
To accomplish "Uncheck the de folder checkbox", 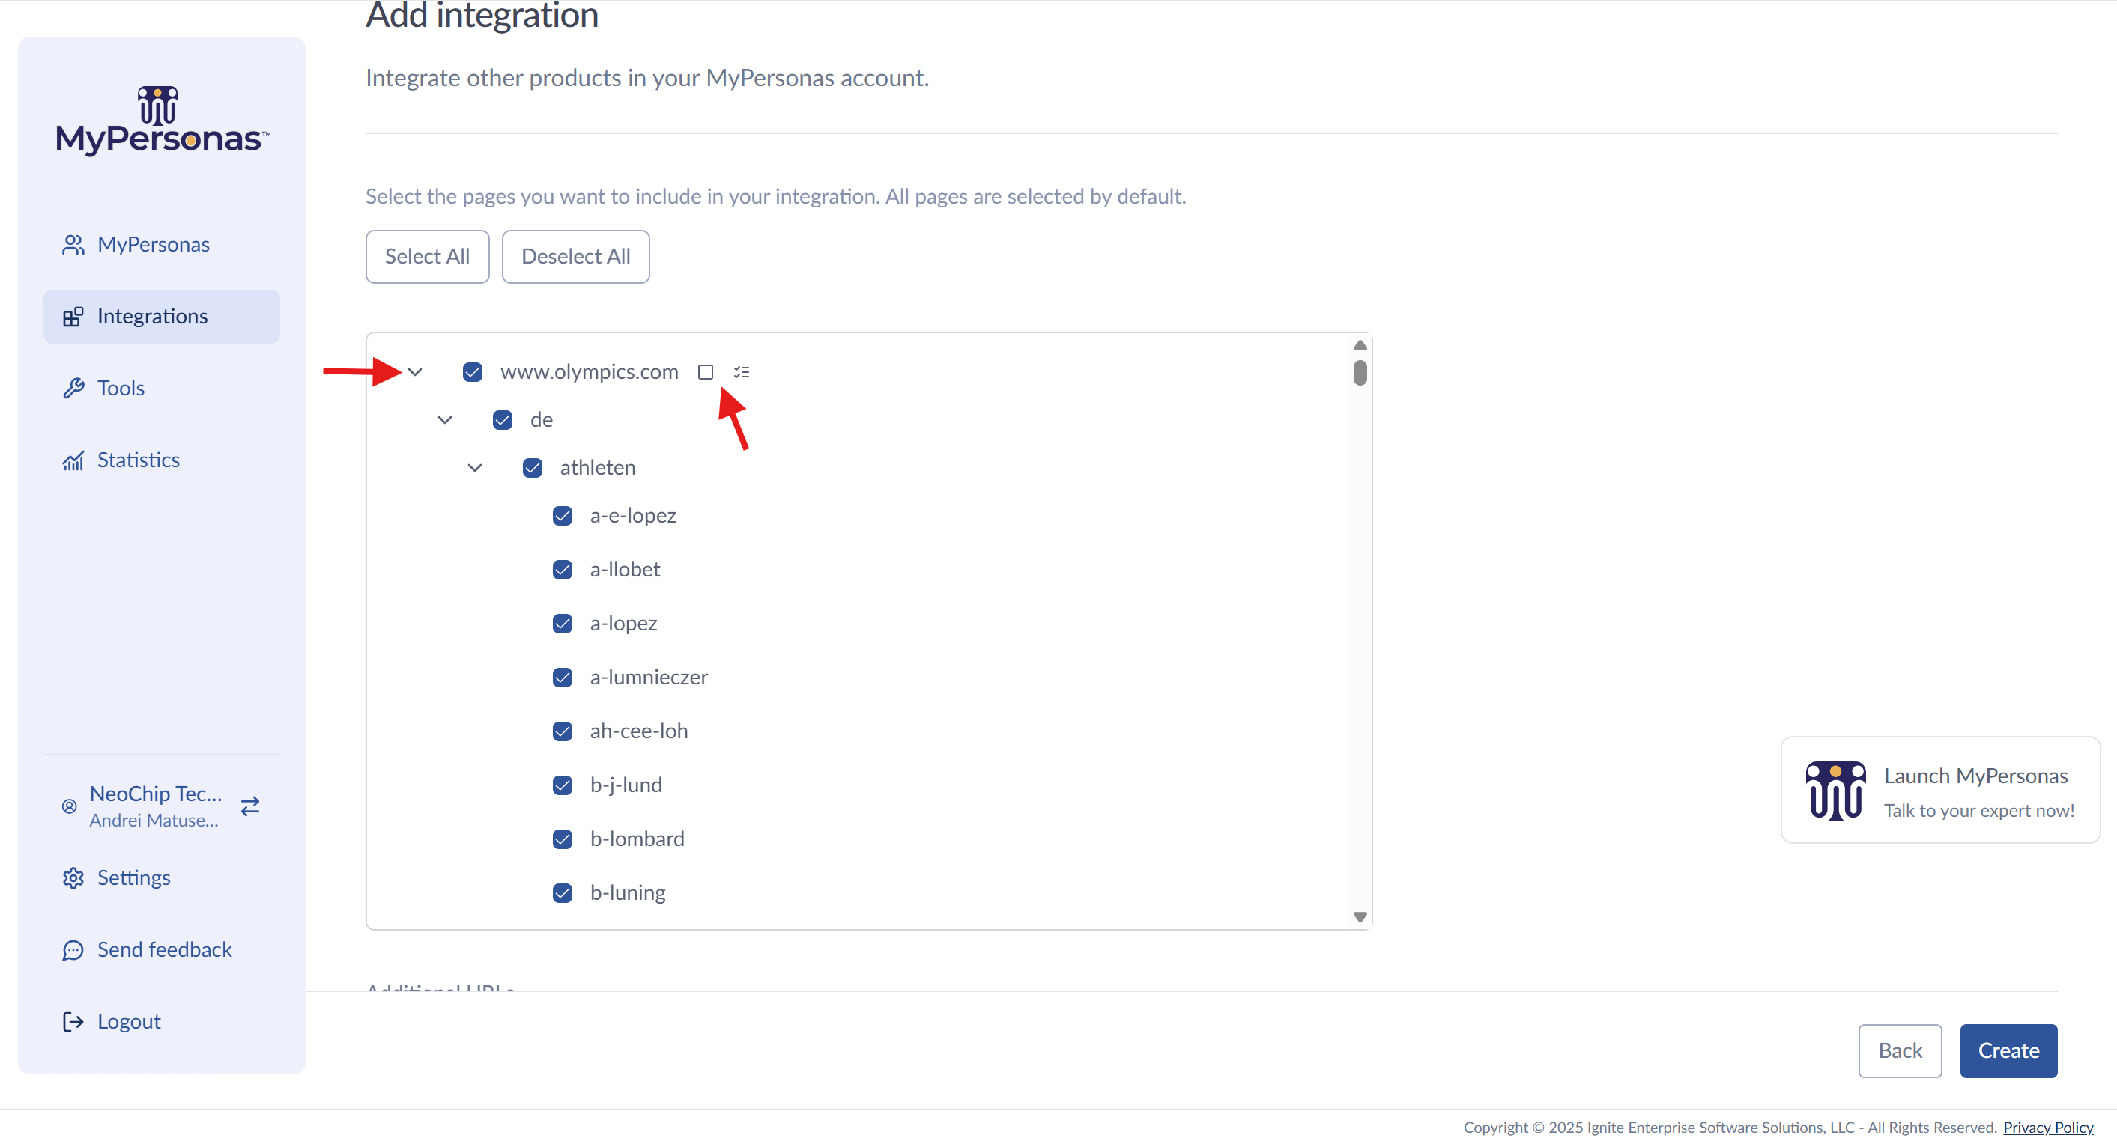I will pos(502,420).
